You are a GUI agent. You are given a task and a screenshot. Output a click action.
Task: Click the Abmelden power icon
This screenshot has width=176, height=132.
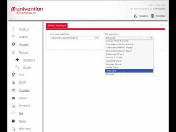pos(153,16)
